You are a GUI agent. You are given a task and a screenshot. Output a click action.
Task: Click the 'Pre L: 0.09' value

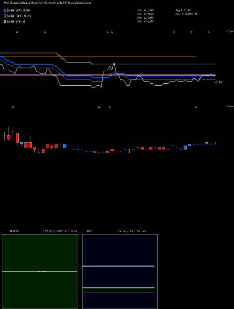(146, 18)
